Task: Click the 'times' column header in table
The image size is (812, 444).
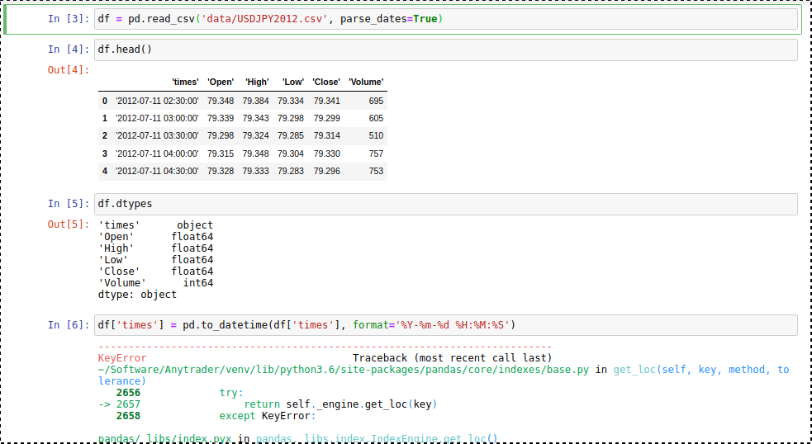Action: click(x=185, y=82)
